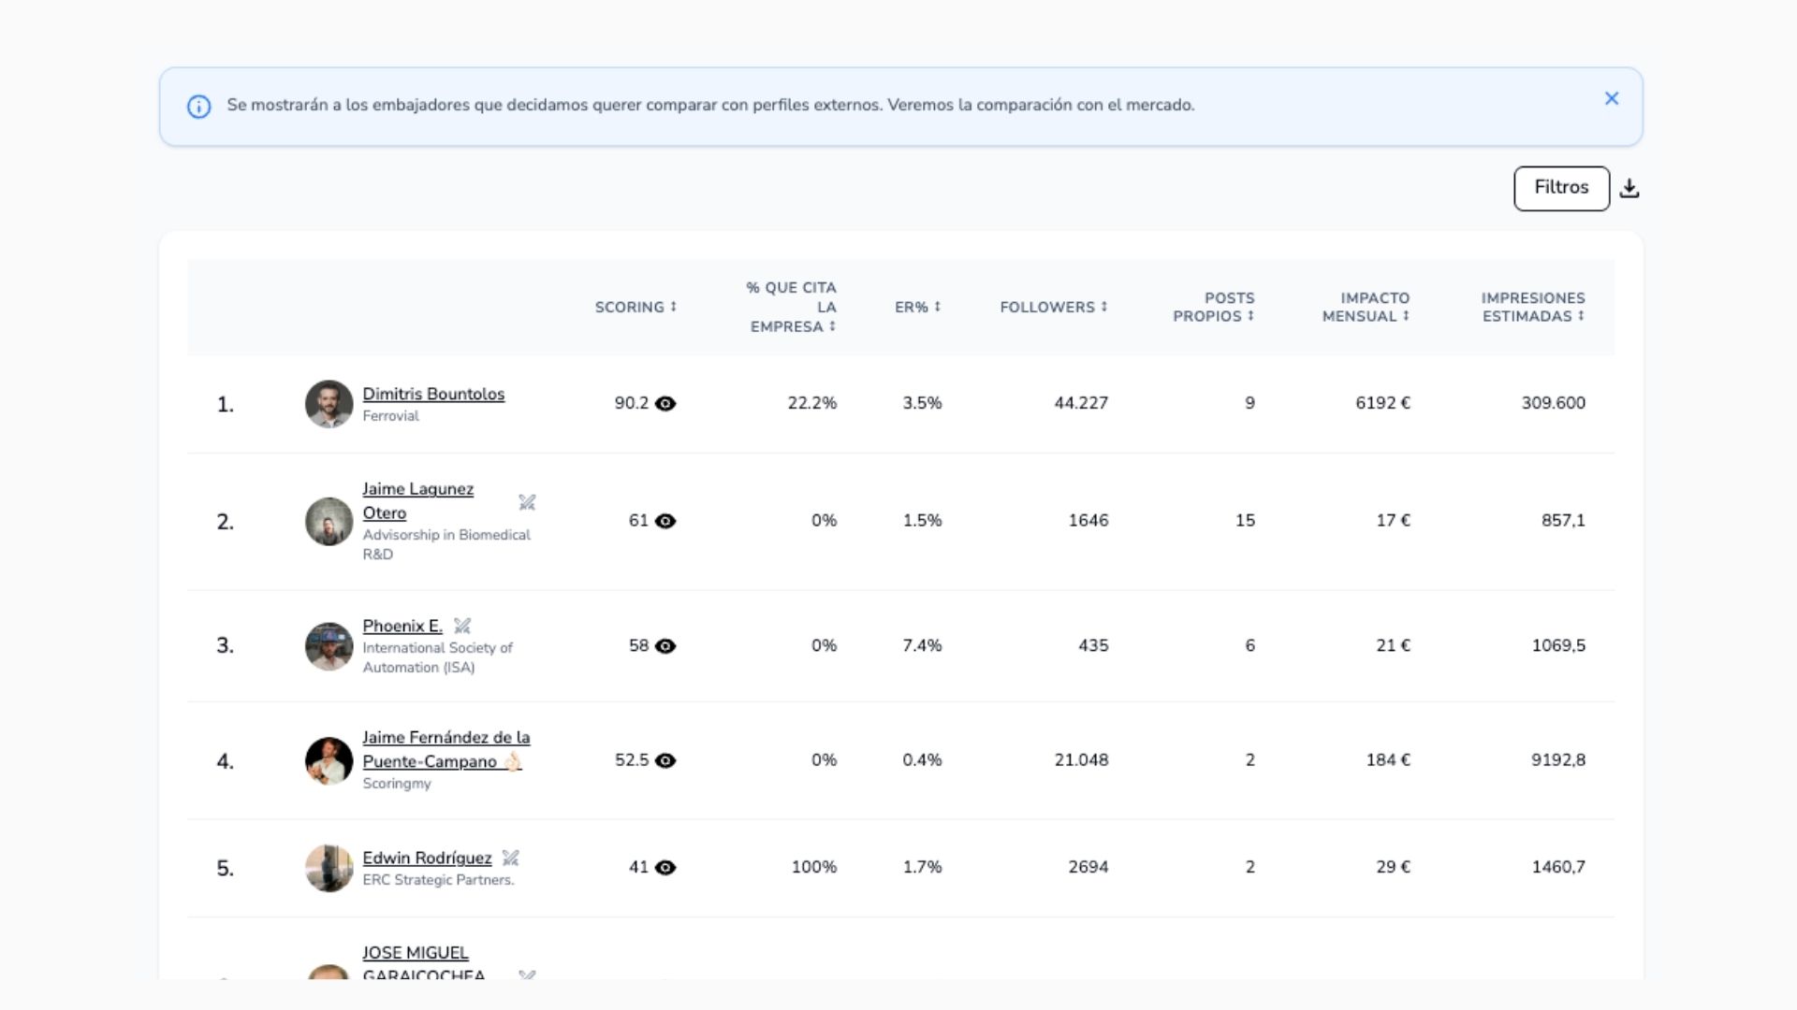Screen dimensions: 1797x1010
Task: Open JOSE MIGUEL GARAICOCHEA profile link
Action: (423, 964)
